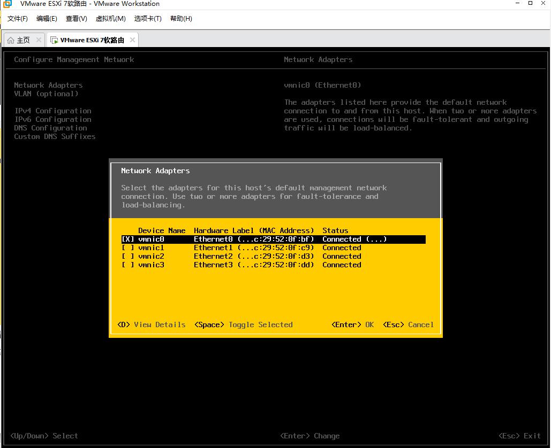Select the vmnic3 adapter checkbox
The height and width of the screenshot is (448, 551).
coord(128,265)
